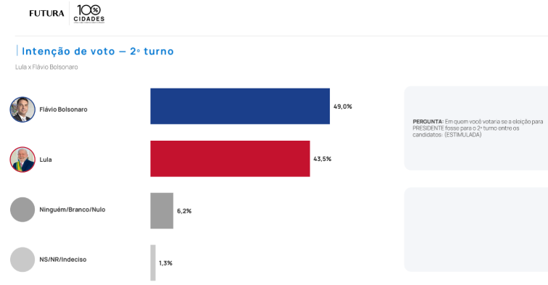Click the 100% Cidades logo
The width and height of the screenshot is (548, 285).
88,14
